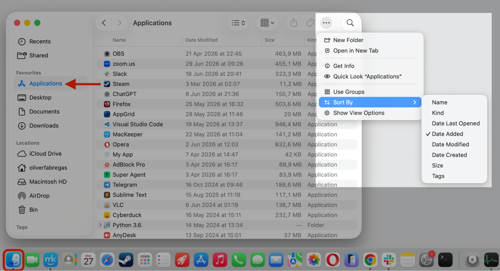Open Shared in the sidebar

[51, 55]
